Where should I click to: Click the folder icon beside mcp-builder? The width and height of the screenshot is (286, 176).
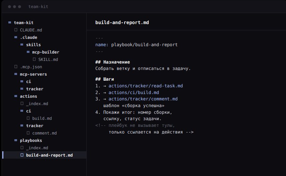pos(28,52)
